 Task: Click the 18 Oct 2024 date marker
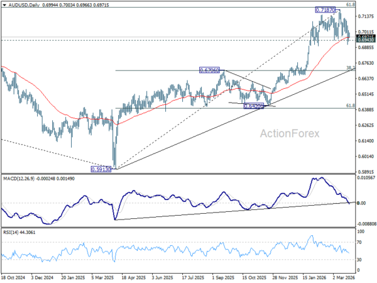[x=13, y=277]
